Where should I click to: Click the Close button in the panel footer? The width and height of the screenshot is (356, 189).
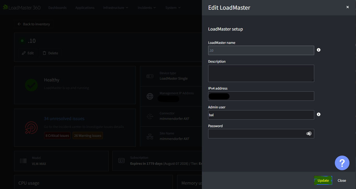[x=342, y=180]
